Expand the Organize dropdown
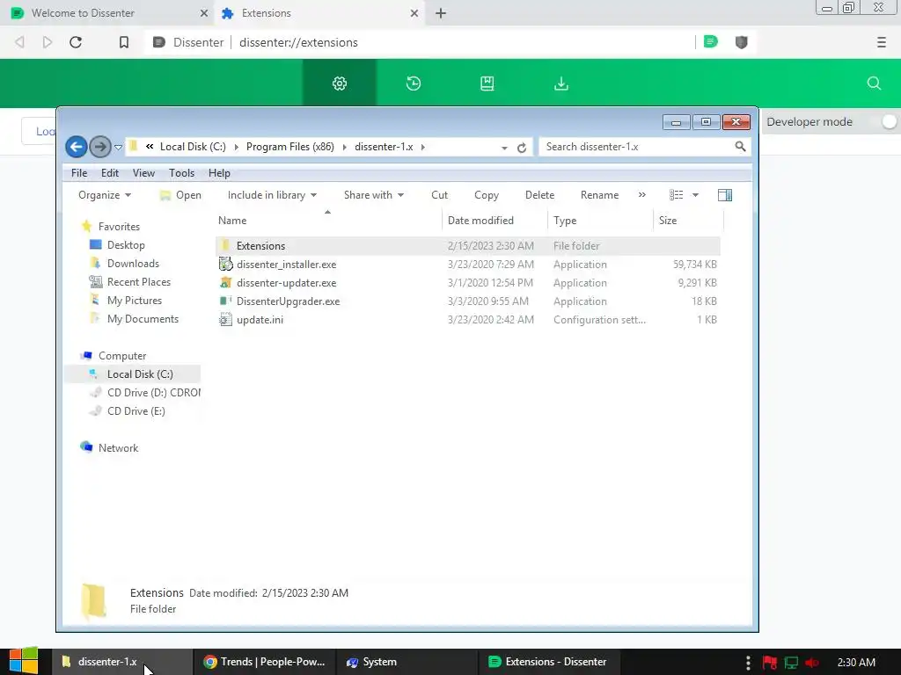This screenshot has width=901, height=675. click(105, 195)
